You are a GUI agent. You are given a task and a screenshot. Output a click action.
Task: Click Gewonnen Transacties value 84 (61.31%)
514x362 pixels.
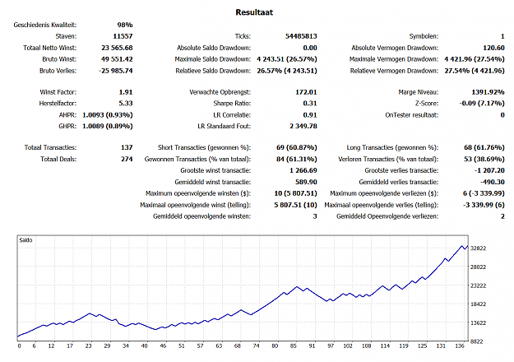click(x=297, y=159)
